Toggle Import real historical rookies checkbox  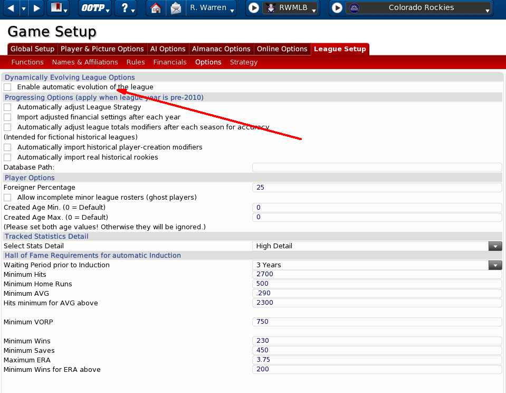click(x=7, y=157)
